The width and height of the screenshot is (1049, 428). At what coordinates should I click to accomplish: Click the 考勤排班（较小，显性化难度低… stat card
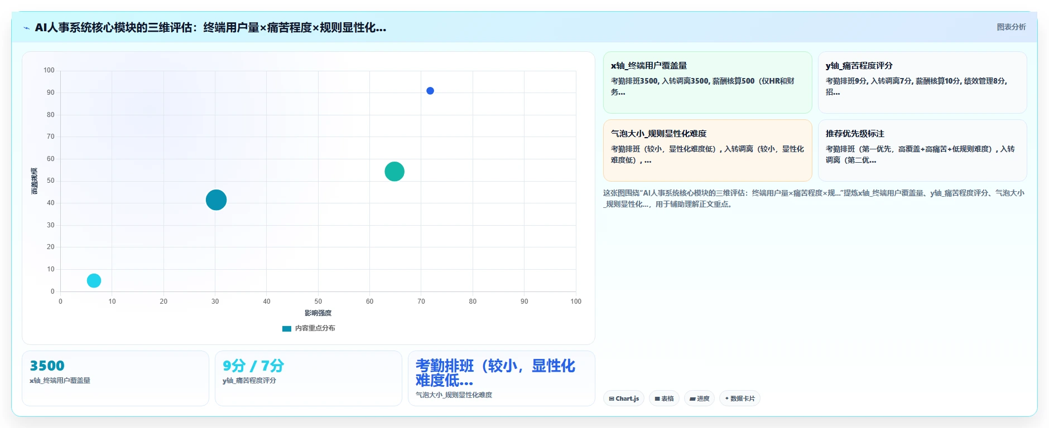click(502, 378)
